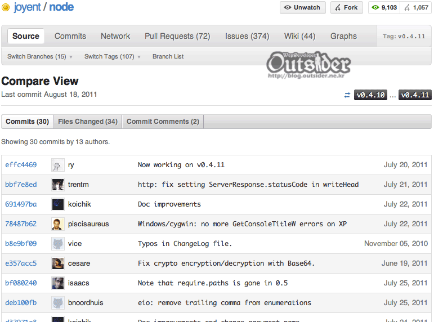The image size is (434, 322).
Task: Click author name piscisaureus
Action: 88,224
